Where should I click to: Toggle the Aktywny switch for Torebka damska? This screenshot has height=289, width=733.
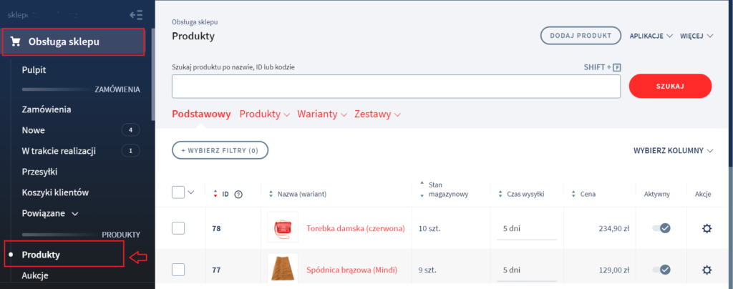[661, 228]
